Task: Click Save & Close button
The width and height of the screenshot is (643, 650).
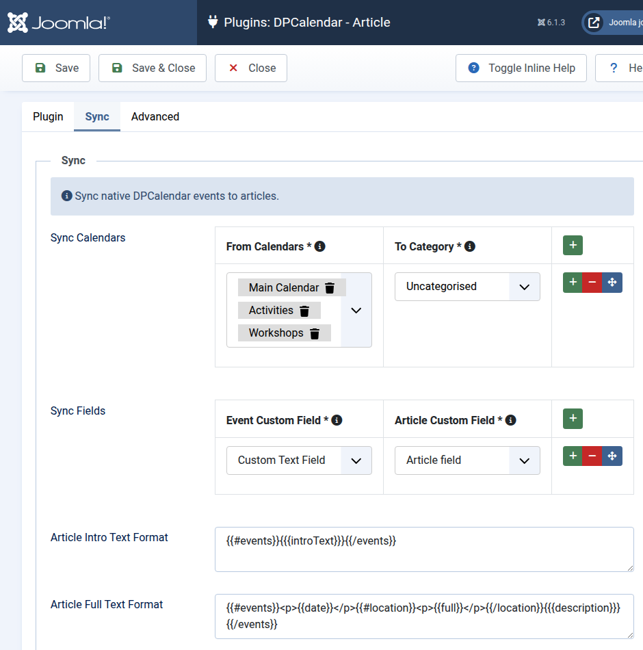Action: click(153, 68)
